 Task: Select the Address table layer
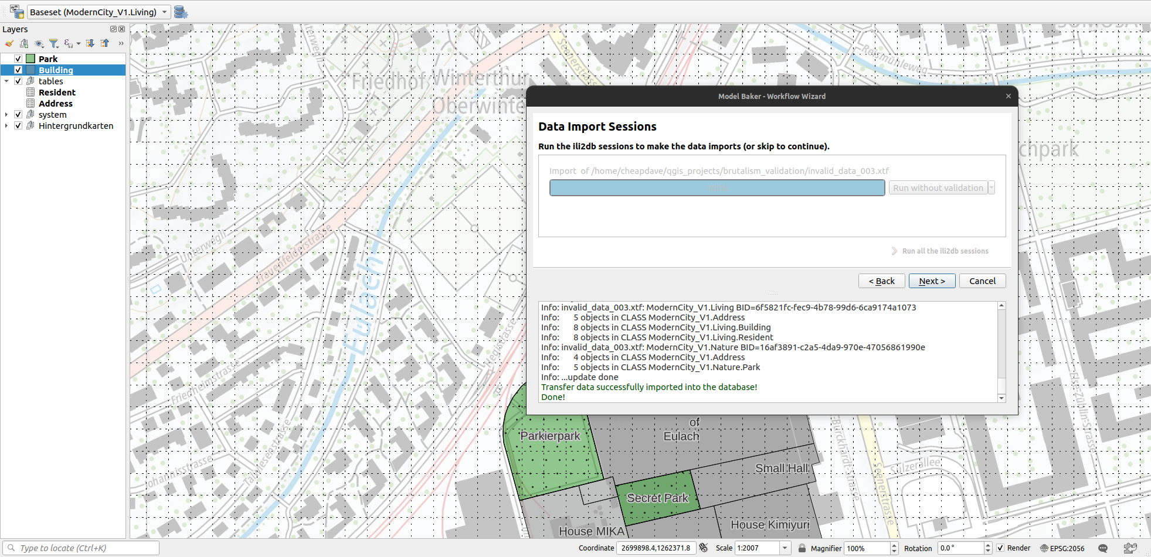coord(56,104)
